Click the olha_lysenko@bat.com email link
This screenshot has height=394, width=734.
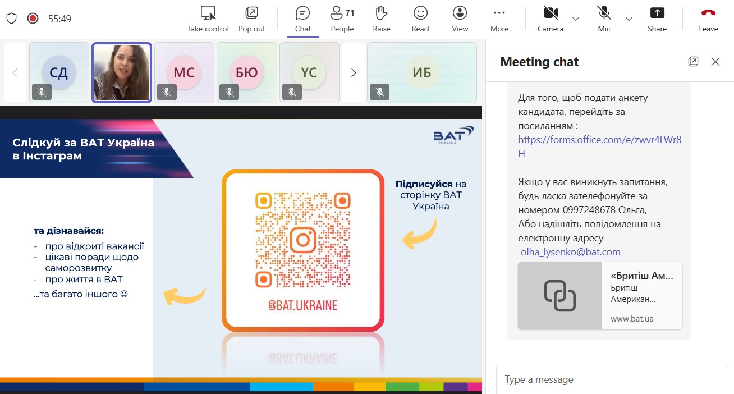click(x=570, y=252)
